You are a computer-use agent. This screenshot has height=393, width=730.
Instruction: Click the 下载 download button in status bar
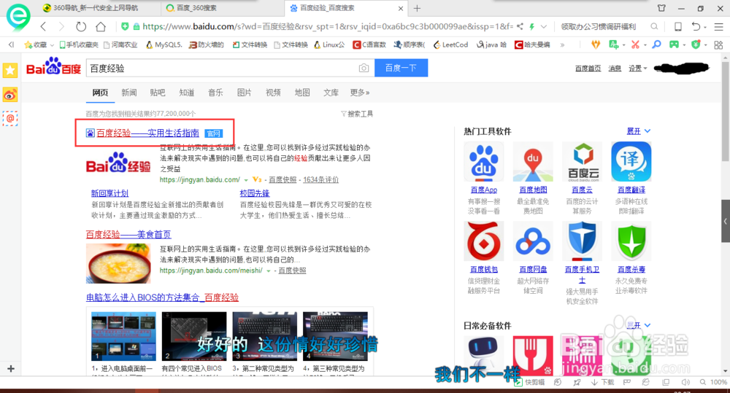point(603,382)
